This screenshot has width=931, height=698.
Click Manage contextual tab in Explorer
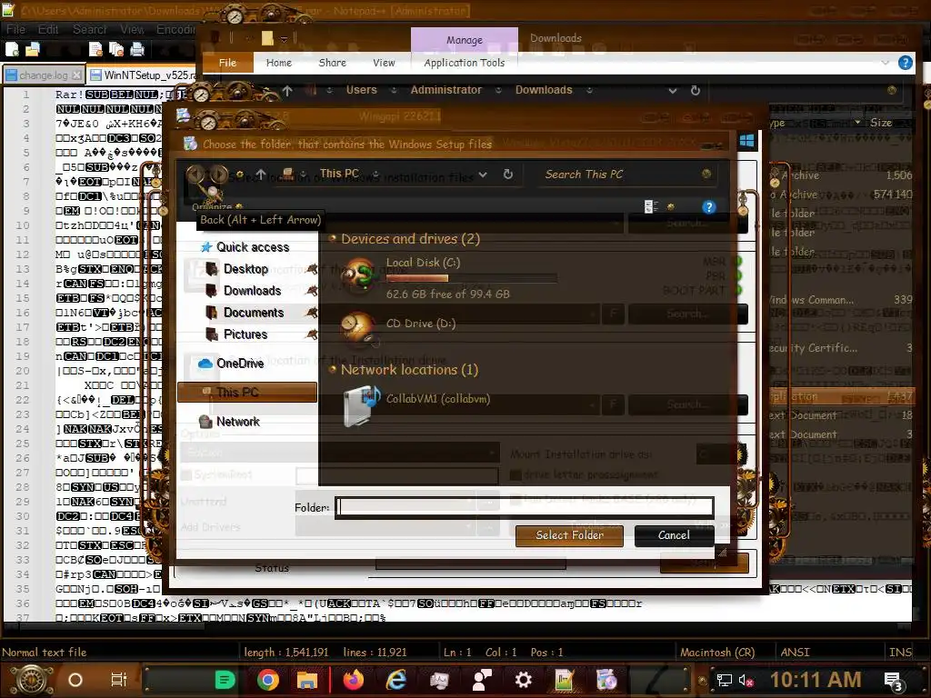click(465, 40)
